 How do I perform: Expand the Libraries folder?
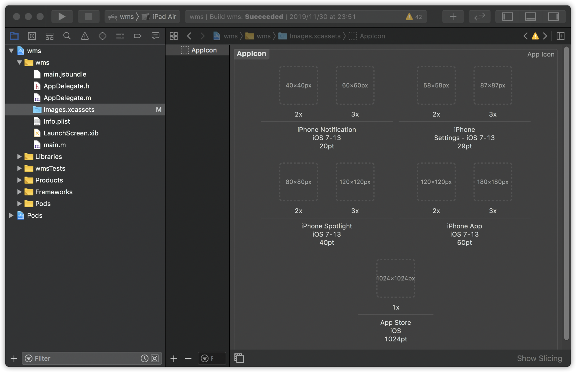pyautogui.click(x=19, y=157)
